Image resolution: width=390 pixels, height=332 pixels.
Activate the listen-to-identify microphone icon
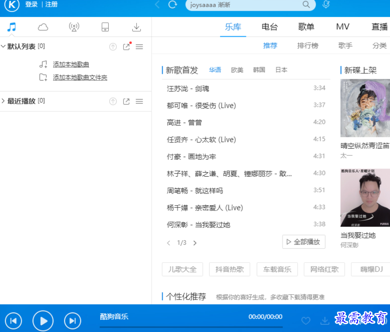[x=326, y=4]
